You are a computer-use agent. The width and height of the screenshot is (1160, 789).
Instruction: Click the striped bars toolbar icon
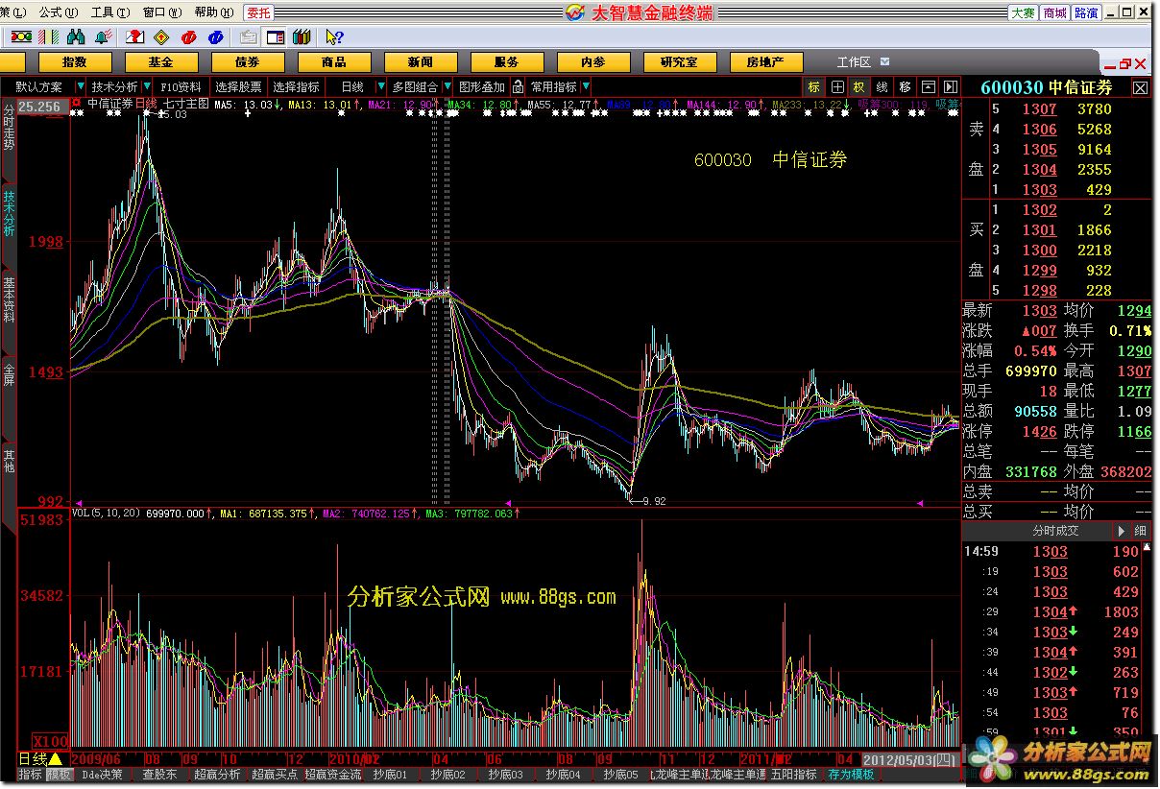[48, 36]
